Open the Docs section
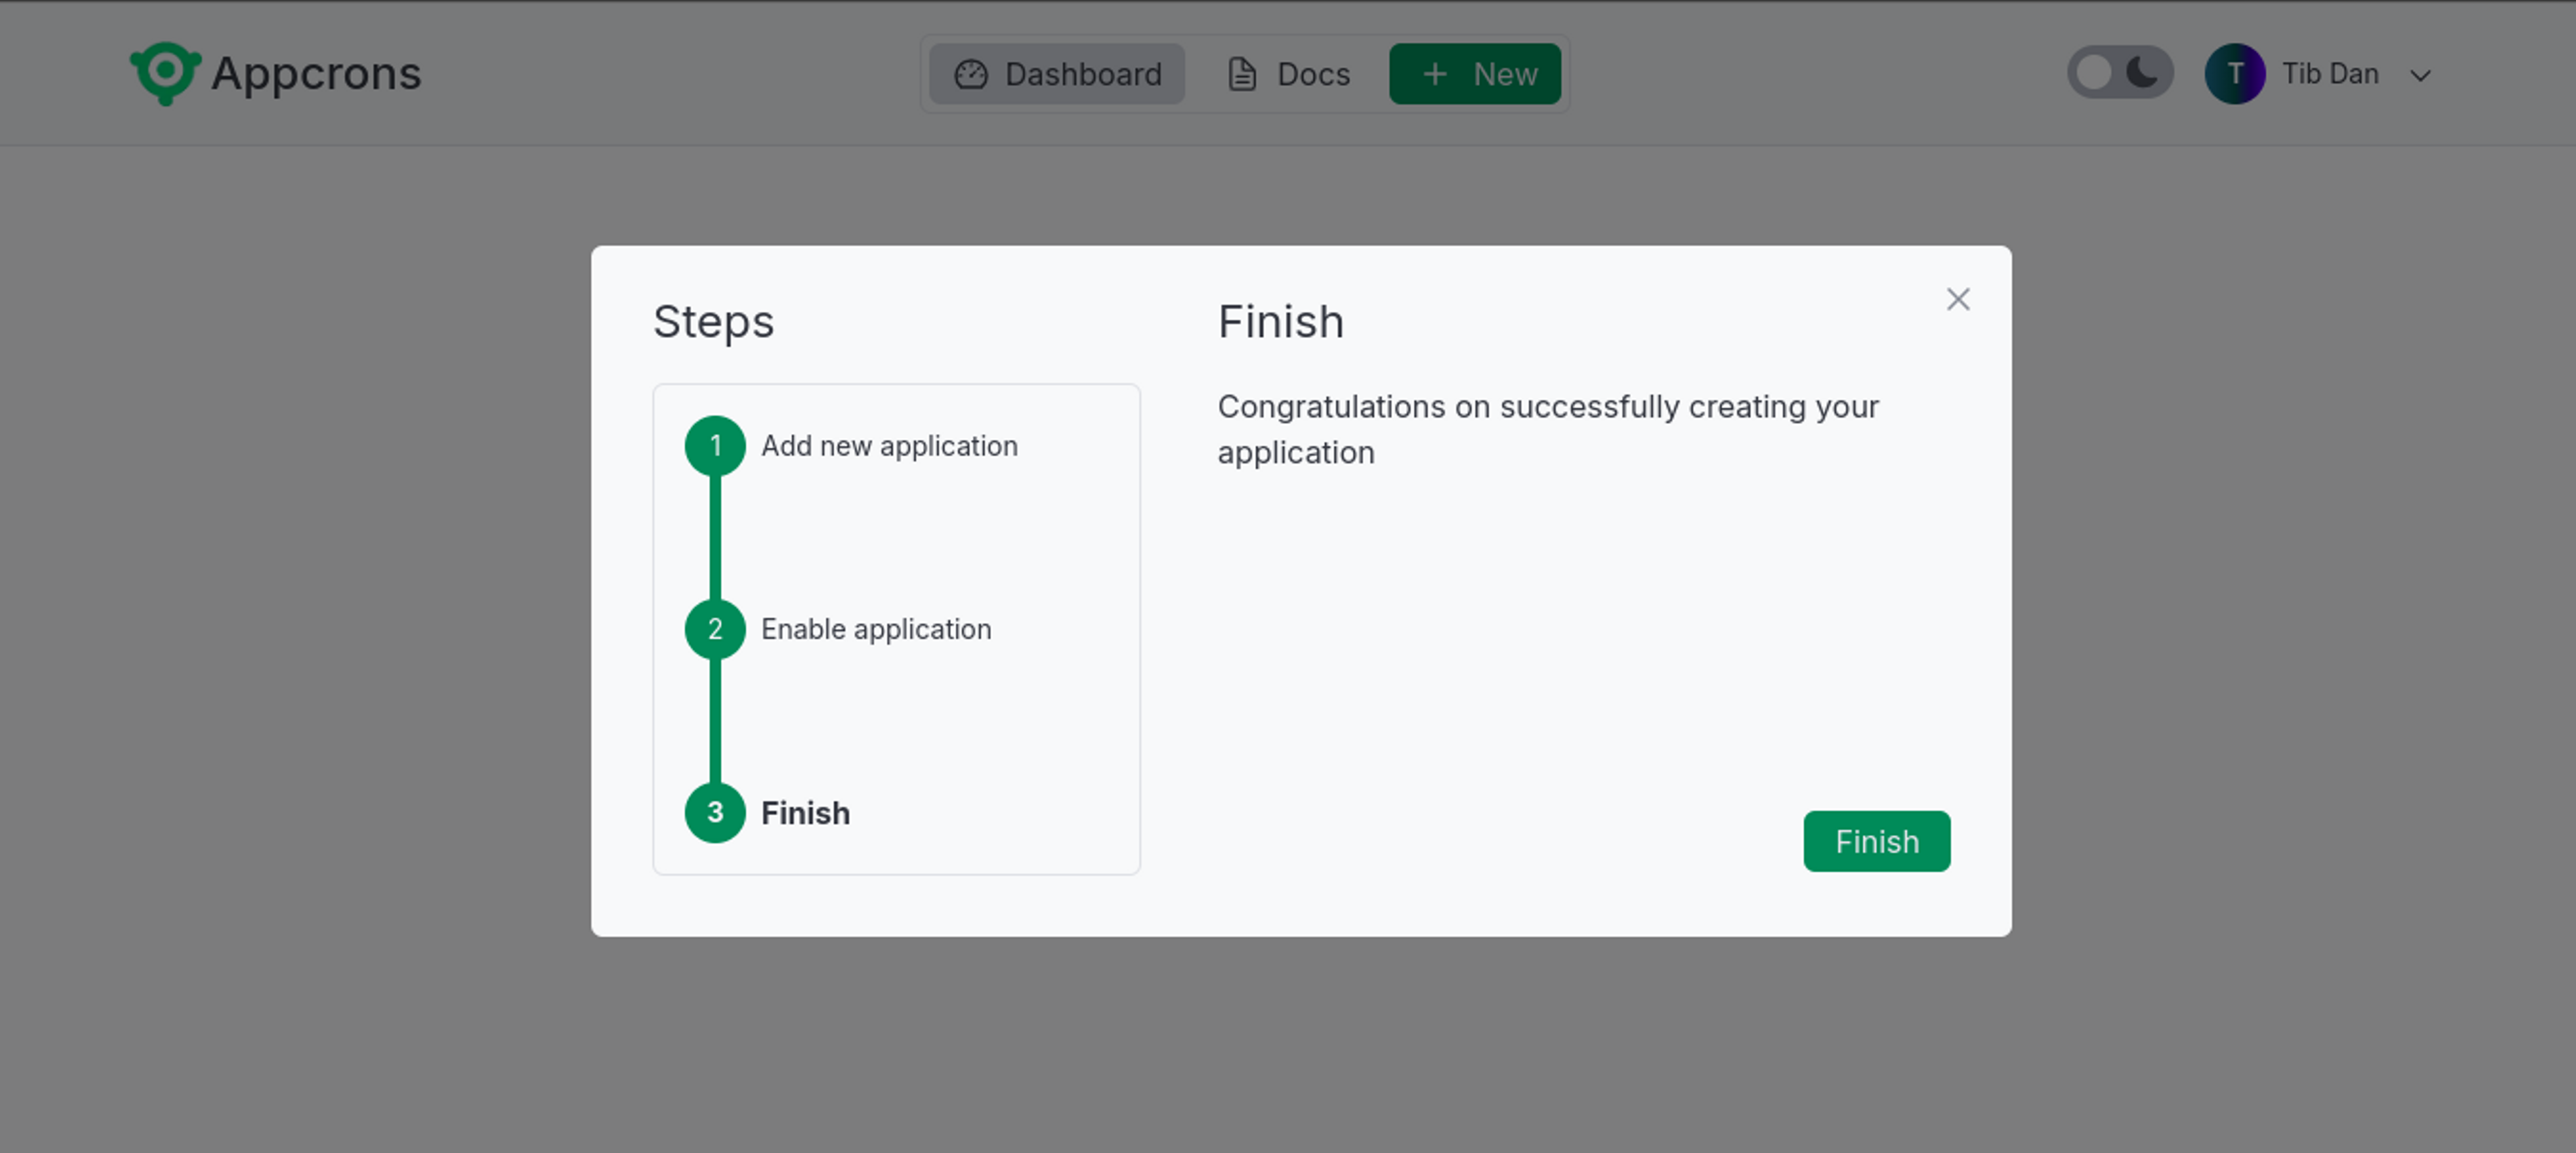 tap(1288, 72)
